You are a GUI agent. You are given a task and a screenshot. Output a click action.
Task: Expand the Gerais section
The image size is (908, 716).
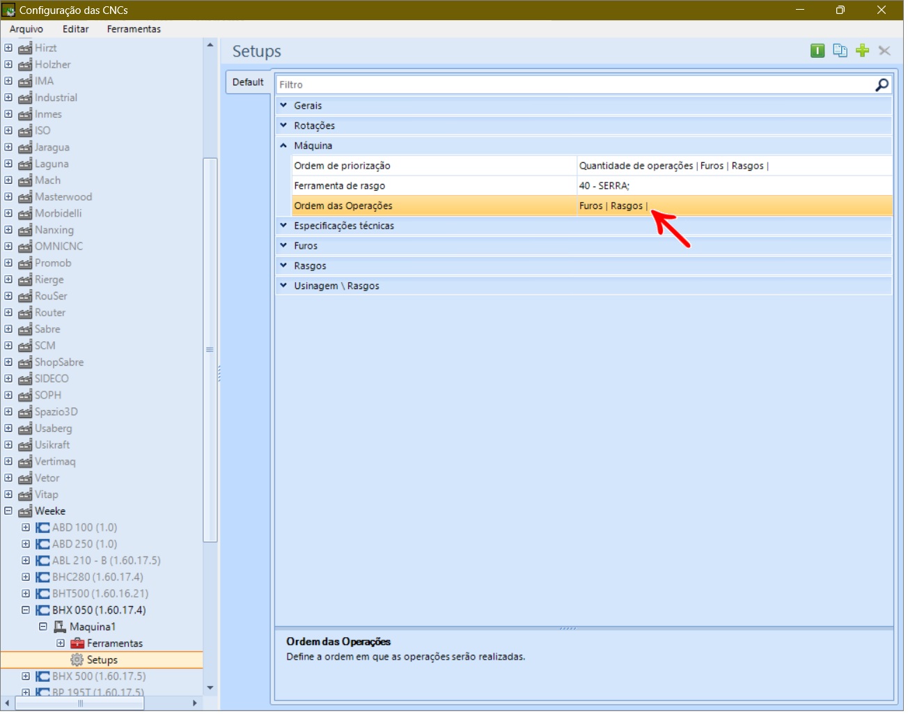click(283, 106)
